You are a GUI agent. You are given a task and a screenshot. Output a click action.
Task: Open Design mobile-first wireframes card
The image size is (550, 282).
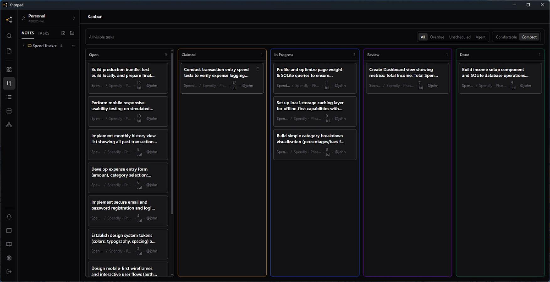pyautogui.click(x=128, y=269)
